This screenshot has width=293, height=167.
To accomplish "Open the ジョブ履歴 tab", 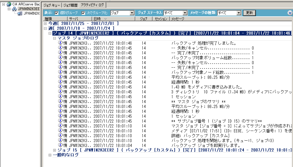I will coord(70,5).
